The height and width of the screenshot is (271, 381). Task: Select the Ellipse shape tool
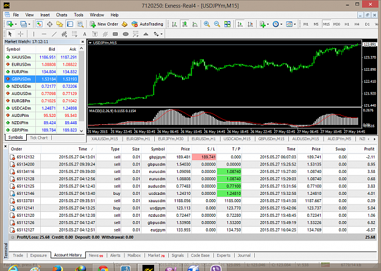126,34
